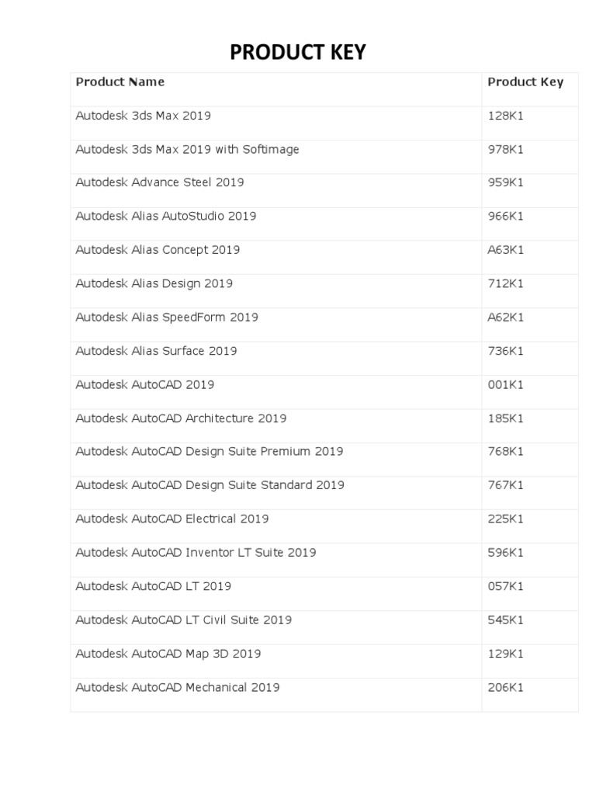Click AutoCAD Design Suite Premium 2019 entry

[209, 452]
